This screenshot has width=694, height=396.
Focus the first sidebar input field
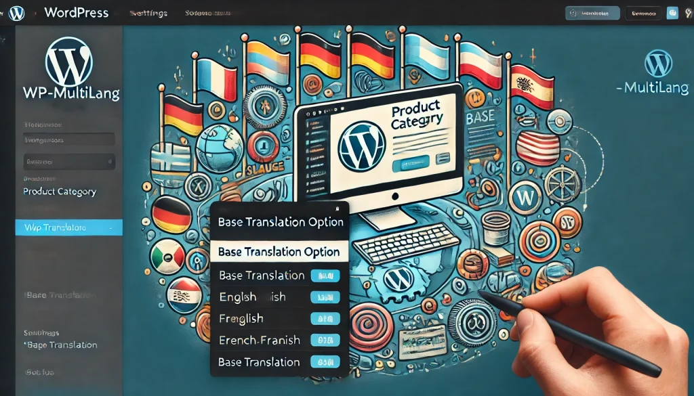coord(69,140)
